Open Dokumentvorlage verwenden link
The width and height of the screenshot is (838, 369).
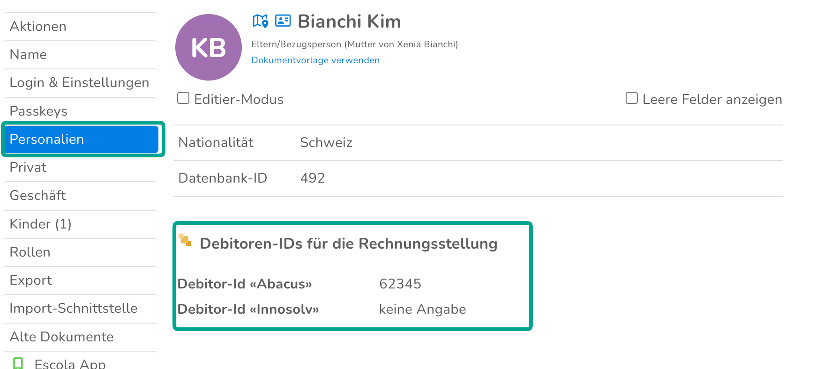315,60
